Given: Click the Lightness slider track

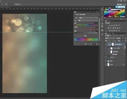Looking at the screenshot, I should point(86,33).
